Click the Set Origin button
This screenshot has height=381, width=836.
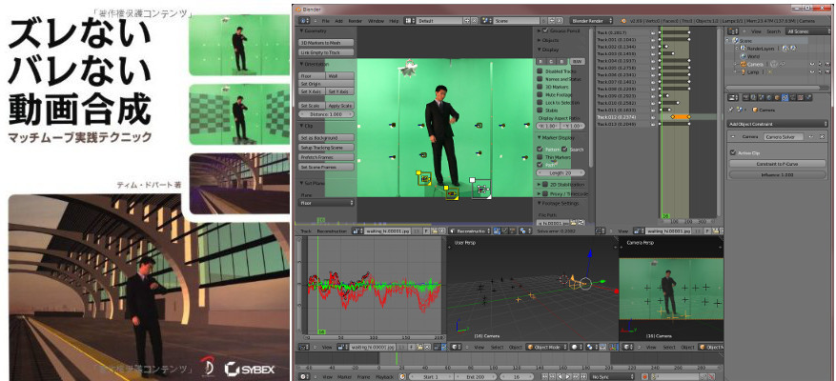(326, 84)
